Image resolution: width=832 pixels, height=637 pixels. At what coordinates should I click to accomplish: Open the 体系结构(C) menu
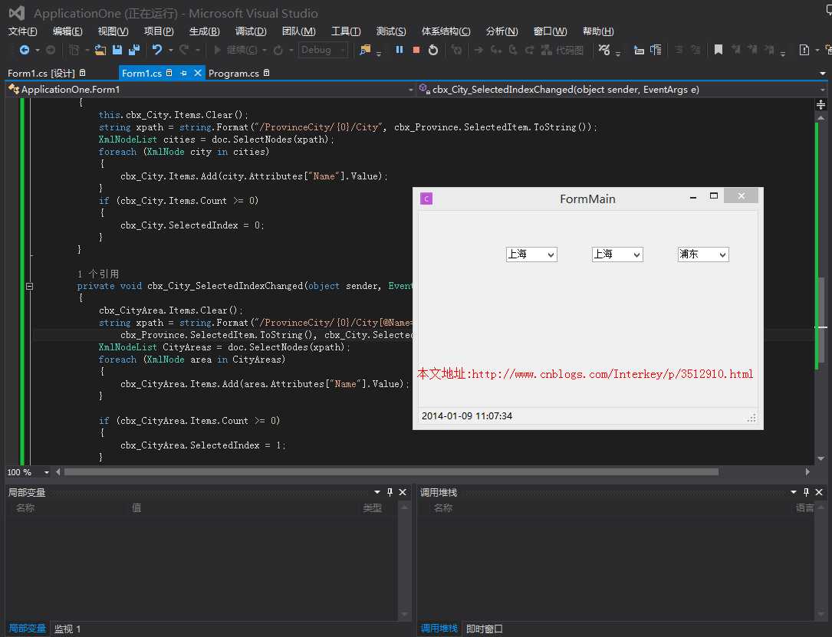(446, 31)
